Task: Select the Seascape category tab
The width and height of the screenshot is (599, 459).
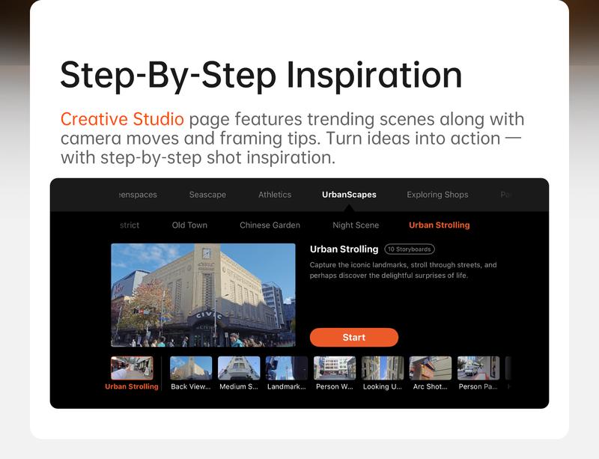Action: pyautogui.click(x=207, y=195)
